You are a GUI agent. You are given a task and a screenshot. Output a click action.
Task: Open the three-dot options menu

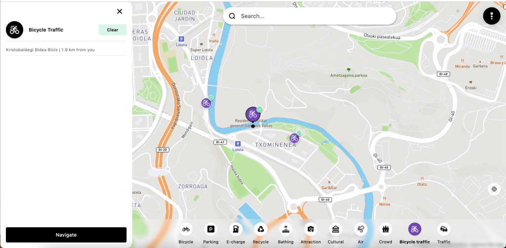[x=492, y=16]
